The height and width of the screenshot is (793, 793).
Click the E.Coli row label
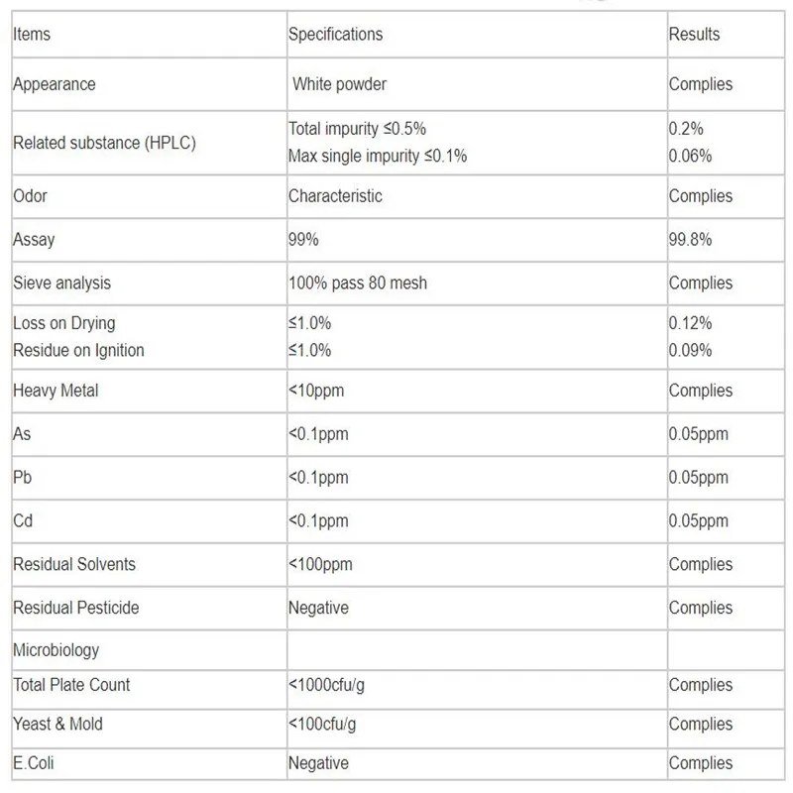click(34, 763)
